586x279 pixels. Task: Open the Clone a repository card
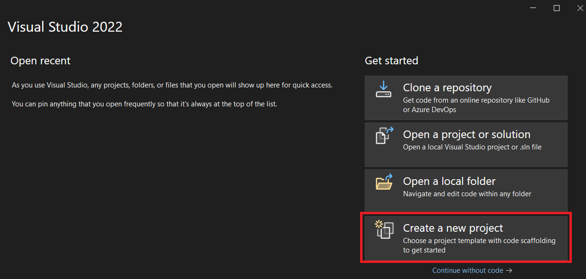pyautogui.click(x=466, y=97)
